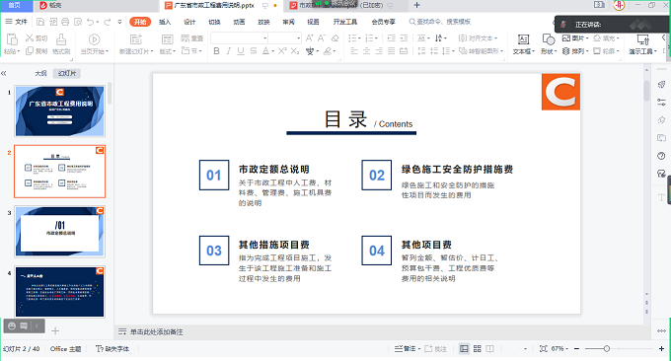Screen dimensions: 671x361
Task: Collapse the slide thumbnail panel
Action: 4,73
